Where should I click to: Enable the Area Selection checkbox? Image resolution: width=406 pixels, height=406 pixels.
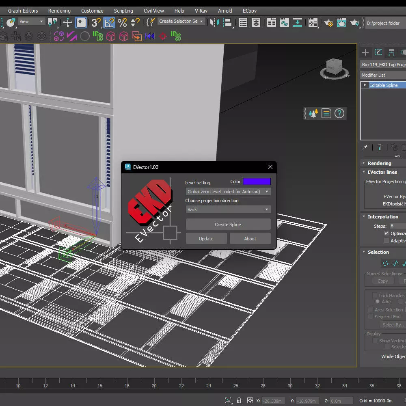(x=371, y=310)
